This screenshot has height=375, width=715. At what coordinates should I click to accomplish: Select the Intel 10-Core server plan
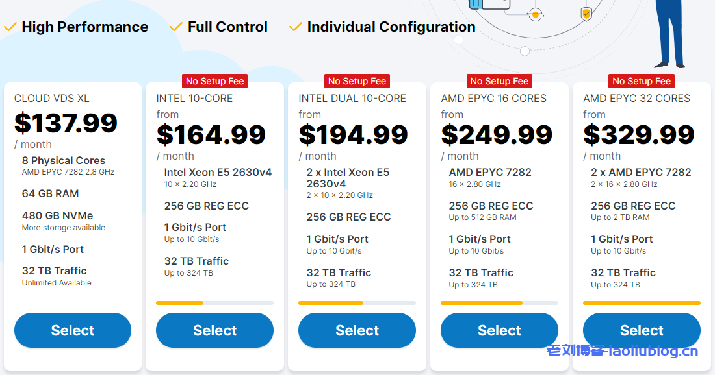coord(214,330)
